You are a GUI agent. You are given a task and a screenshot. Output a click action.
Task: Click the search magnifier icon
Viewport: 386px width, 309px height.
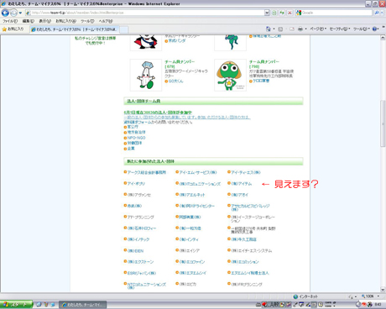tap(377, 13)
